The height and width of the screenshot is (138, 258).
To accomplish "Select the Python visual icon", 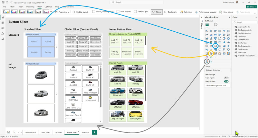I will tap(207, 50).
